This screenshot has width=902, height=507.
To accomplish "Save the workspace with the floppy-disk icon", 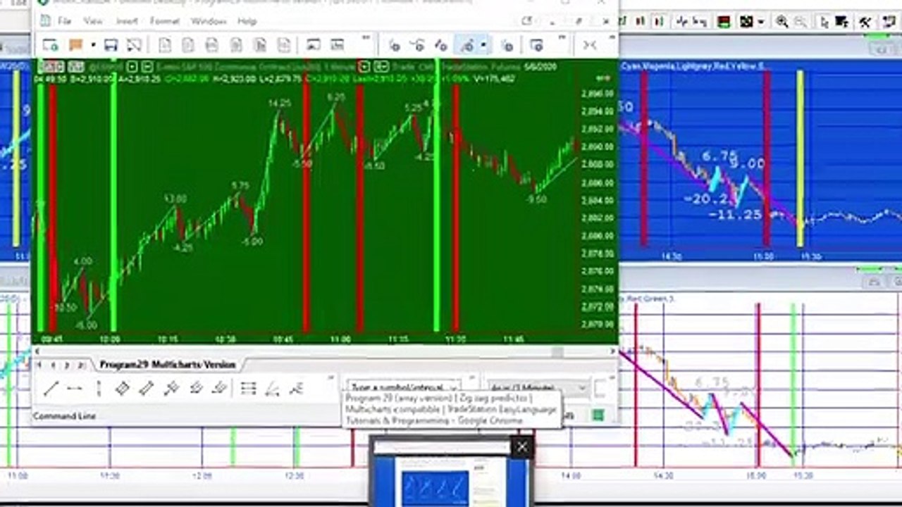I will pyautogui.click(x=111, y=45).
